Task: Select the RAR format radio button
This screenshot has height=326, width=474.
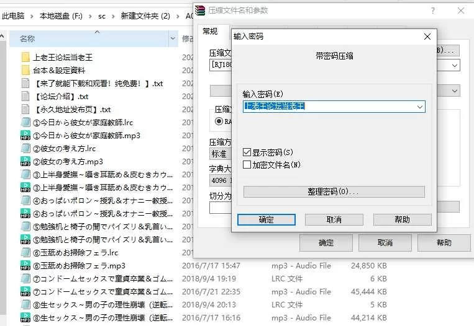Action: click(219, 121)
